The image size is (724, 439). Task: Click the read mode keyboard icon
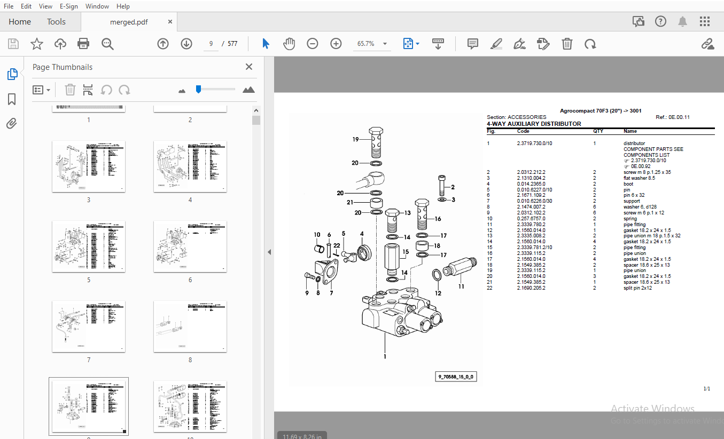438,44
